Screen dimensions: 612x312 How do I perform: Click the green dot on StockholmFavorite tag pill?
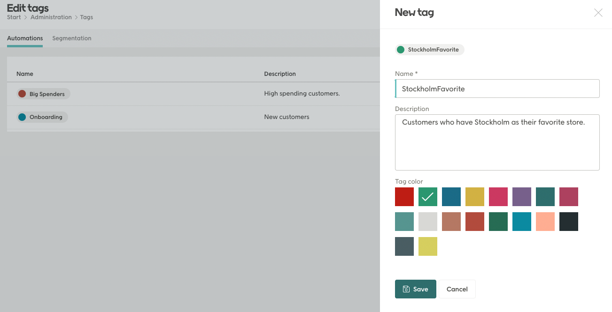401,49
